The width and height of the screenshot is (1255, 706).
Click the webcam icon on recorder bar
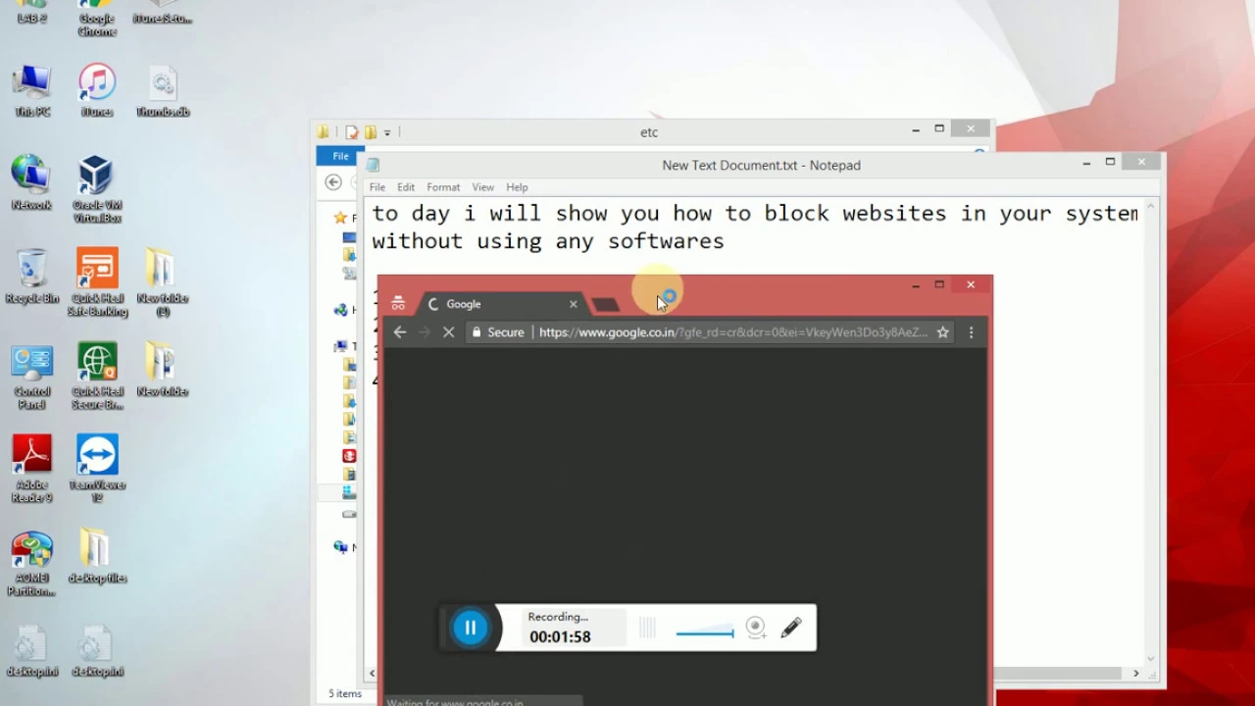pyautogui.click(x=755, y=629)
